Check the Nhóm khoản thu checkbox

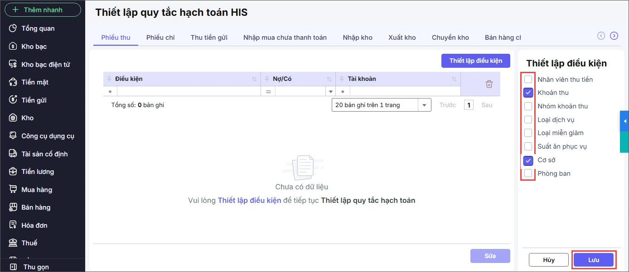[x=528, y=106]
